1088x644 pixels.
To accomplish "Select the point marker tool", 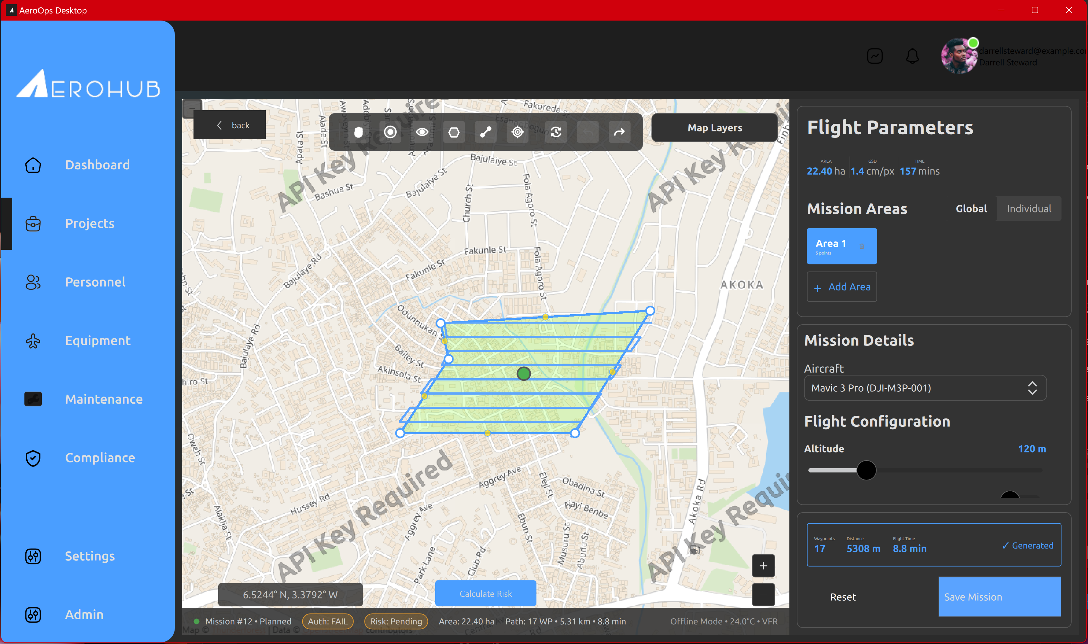I will (x=390, y=132).
